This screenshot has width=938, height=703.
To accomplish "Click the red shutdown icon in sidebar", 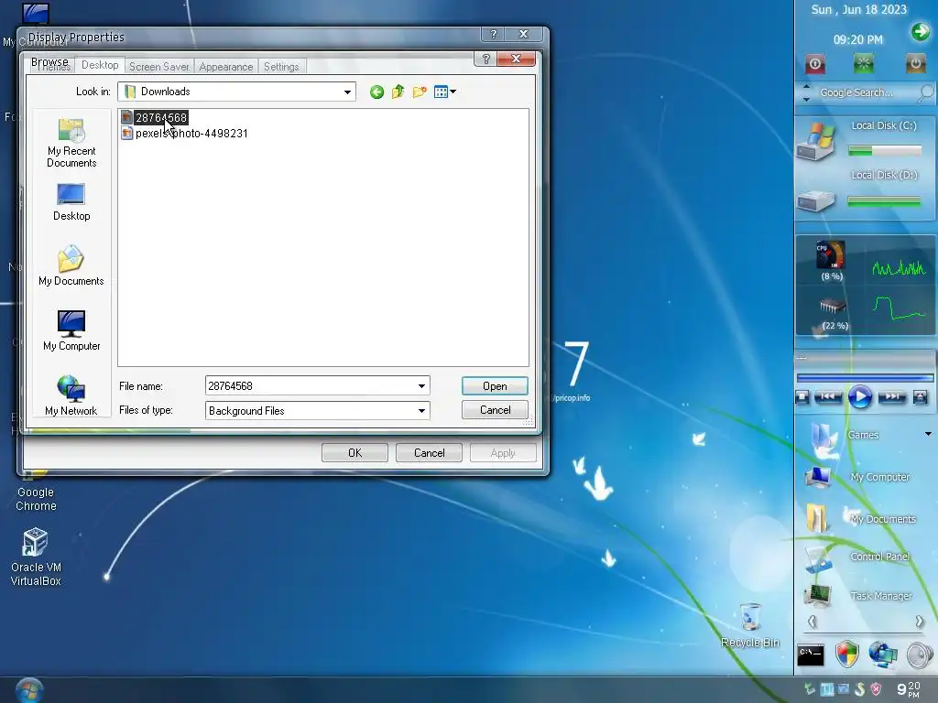I will coord(814,64).
